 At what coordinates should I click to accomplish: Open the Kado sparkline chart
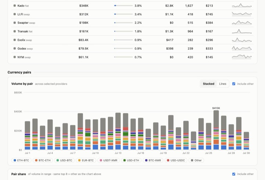point(242,5)
